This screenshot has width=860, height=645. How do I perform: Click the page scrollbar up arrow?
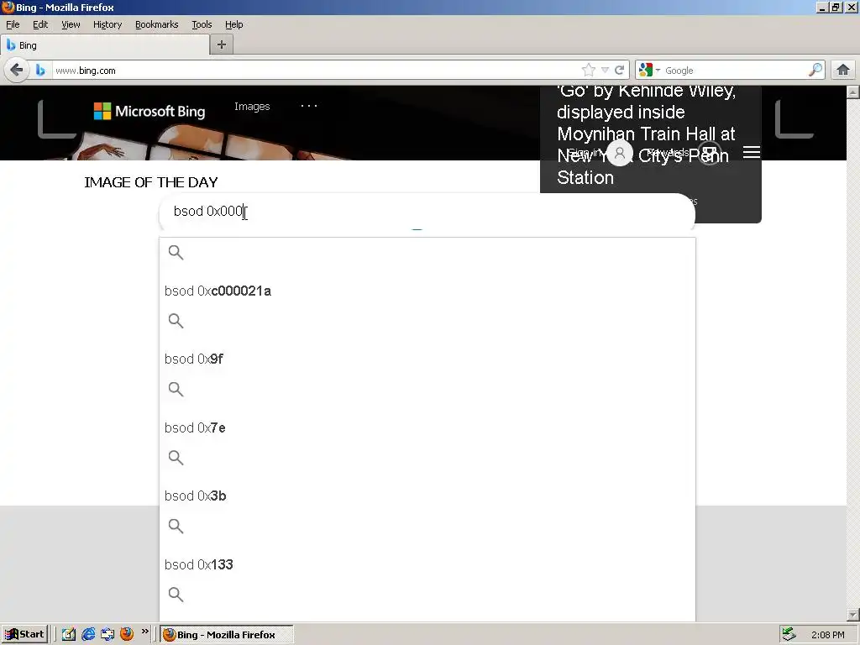click(x=853, y=92)
